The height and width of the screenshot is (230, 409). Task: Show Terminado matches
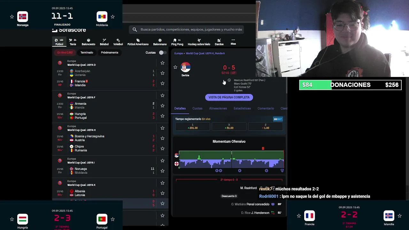(x=87, y=52)
